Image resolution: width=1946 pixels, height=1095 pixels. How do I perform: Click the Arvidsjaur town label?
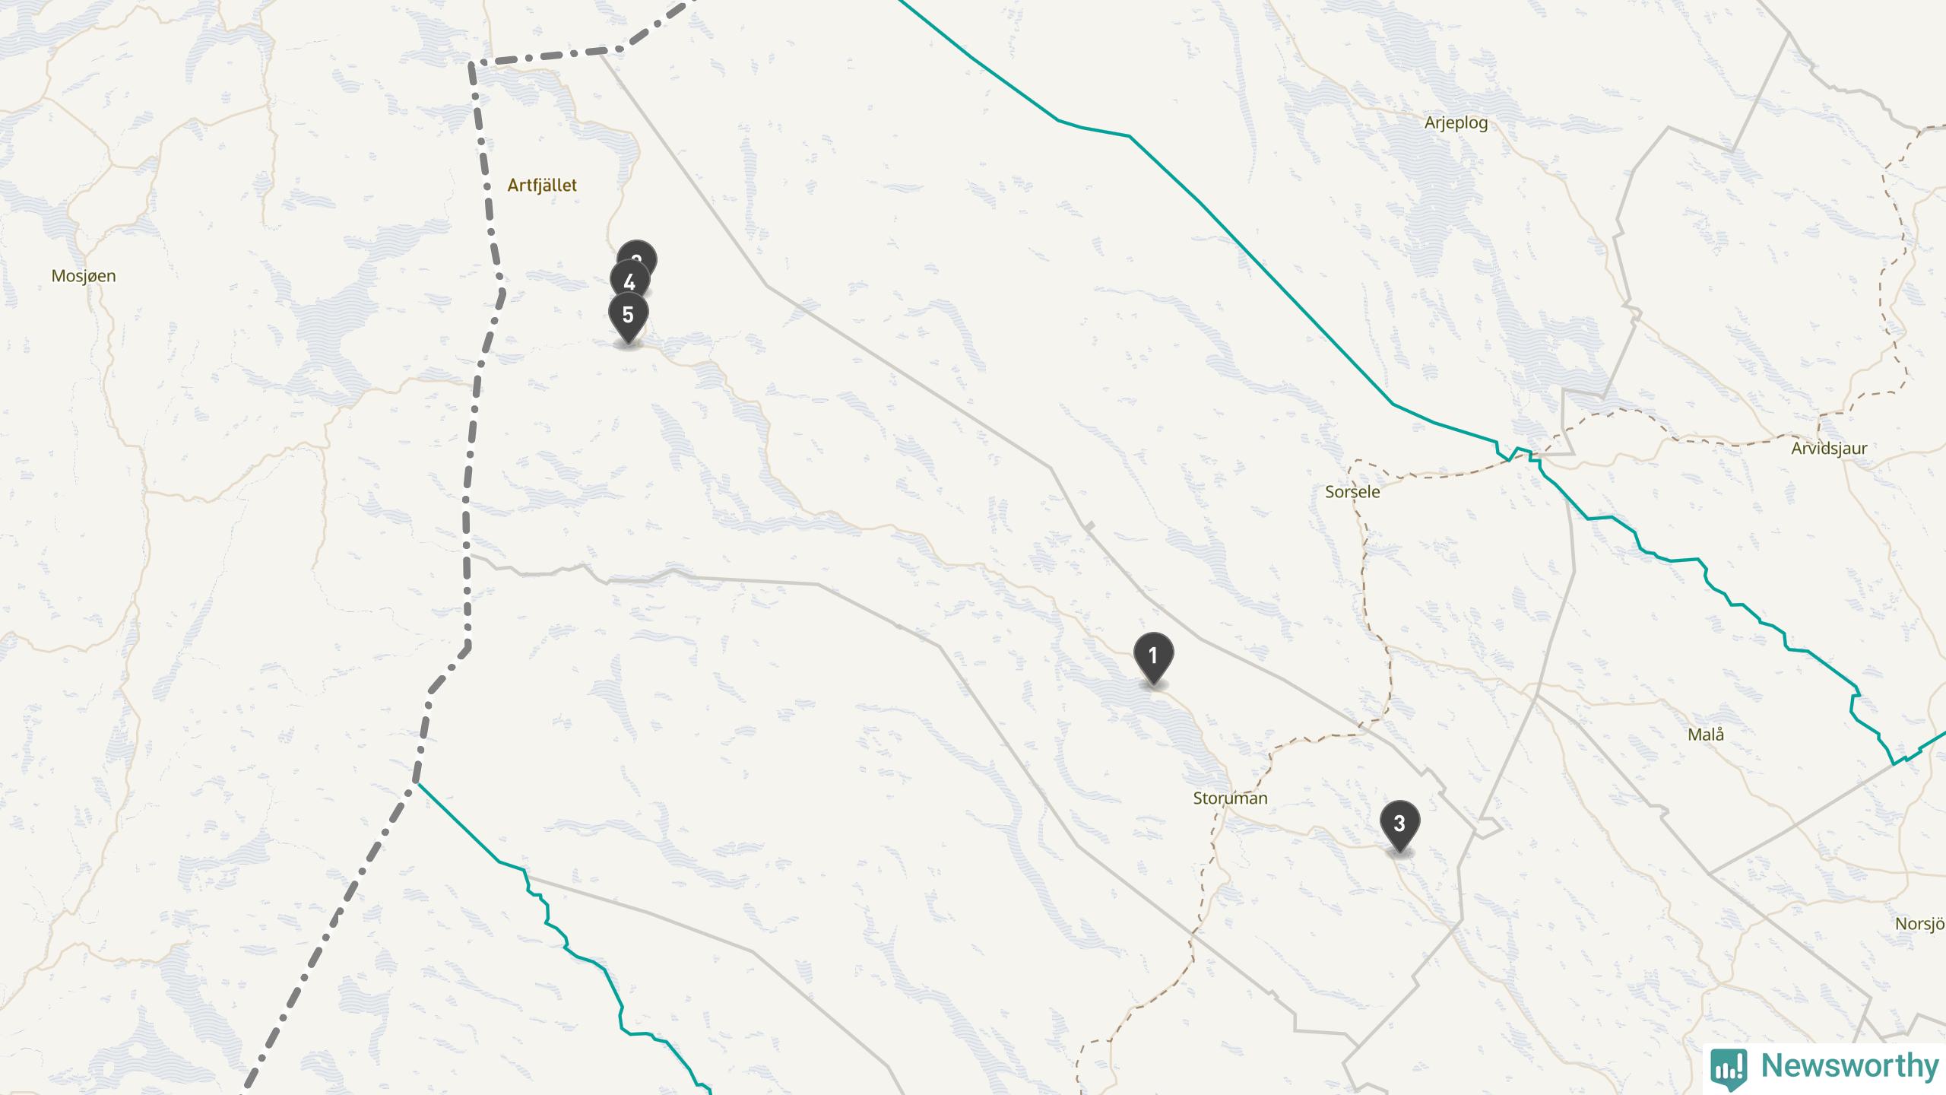1829,449
